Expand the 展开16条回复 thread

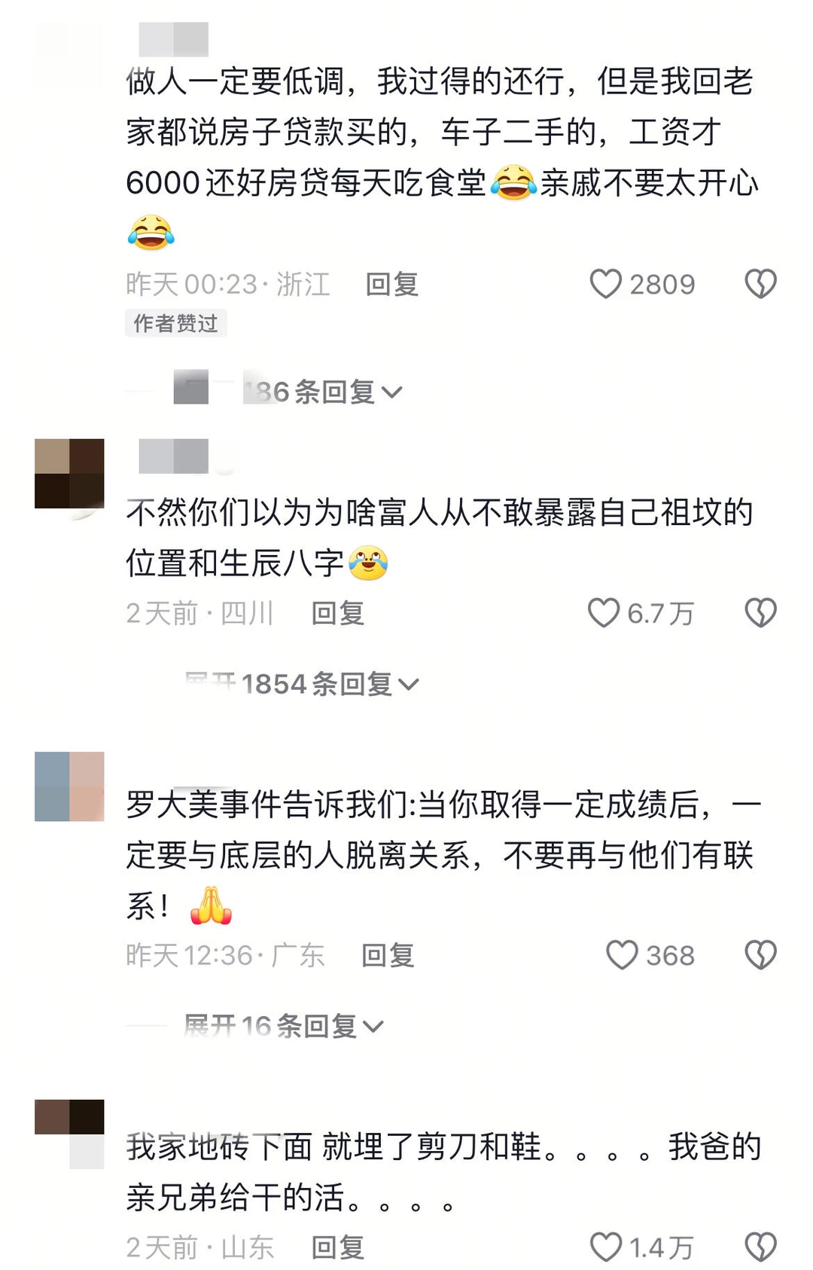[x=284, y=1026]
